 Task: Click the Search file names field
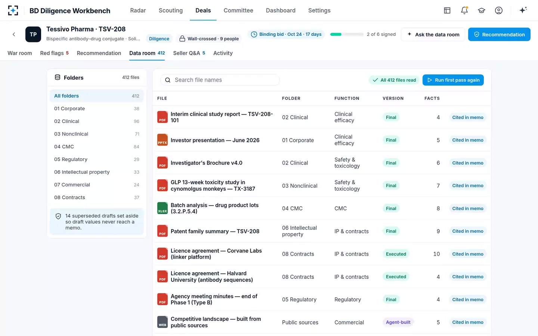pyautogui.click(x=220, y=80)
